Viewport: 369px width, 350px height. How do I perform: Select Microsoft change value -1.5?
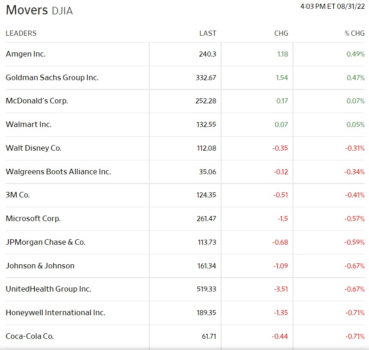pyautogui.click(x=282, y=218)
